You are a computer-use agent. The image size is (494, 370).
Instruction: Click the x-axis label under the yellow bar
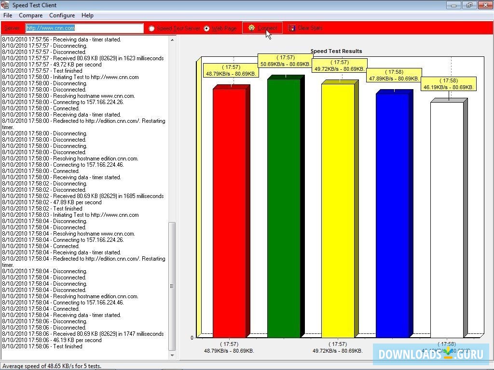point(337,347)
